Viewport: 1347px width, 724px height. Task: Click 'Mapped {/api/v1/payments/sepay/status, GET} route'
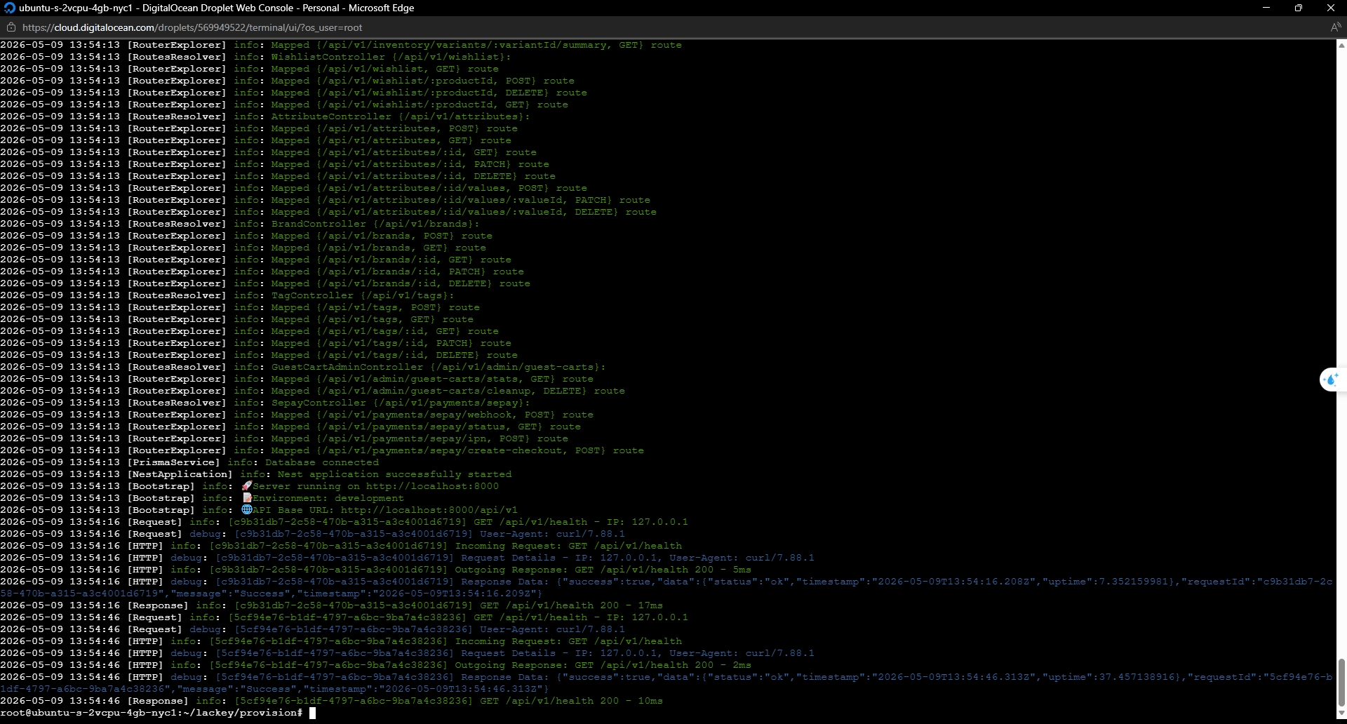[426, 427]
